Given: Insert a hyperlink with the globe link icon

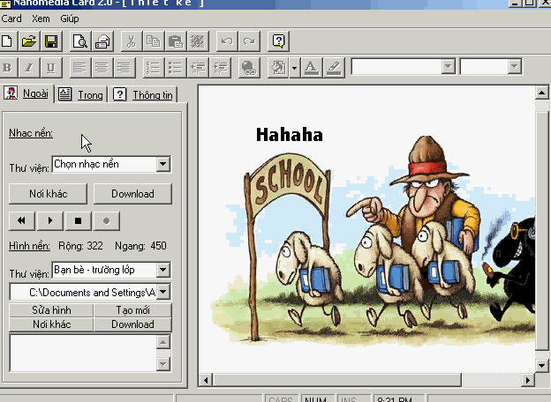Looking at the screenshot, I should coord(249,67).
